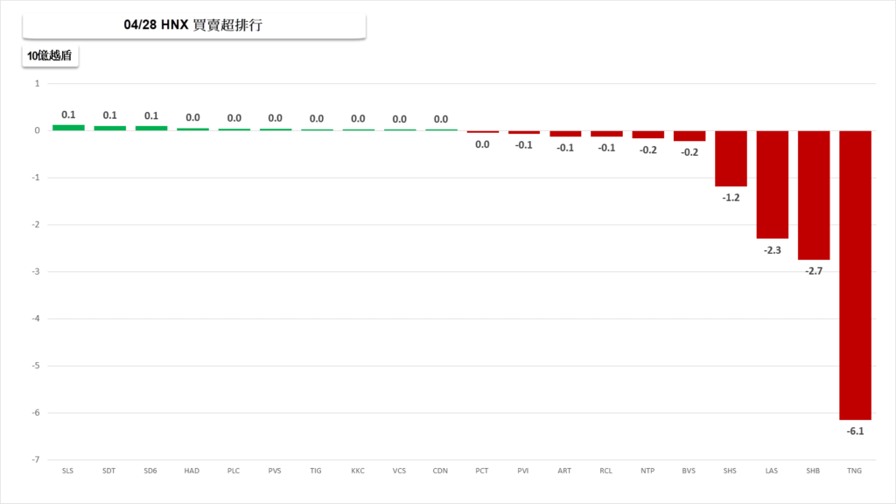Viewport: 896px width, 504px height.
Task: Click the red SHS bar
Action: tap(731, 158)
